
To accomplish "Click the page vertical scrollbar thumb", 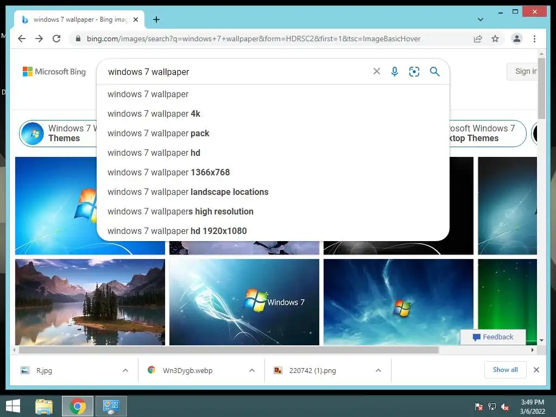I will (x=541, y=89).
